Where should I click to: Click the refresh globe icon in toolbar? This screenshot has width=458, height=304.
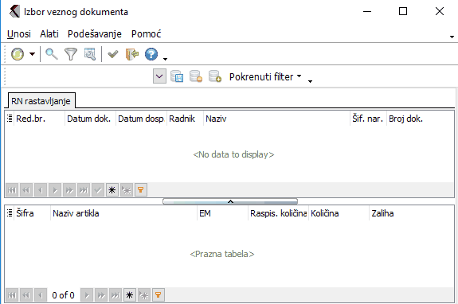point(18,54)
